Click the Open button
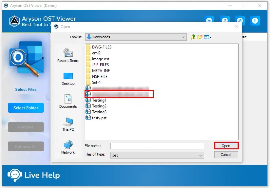This screenshot has width=270, height=188. pyautogui.click(x=226, y=146)
